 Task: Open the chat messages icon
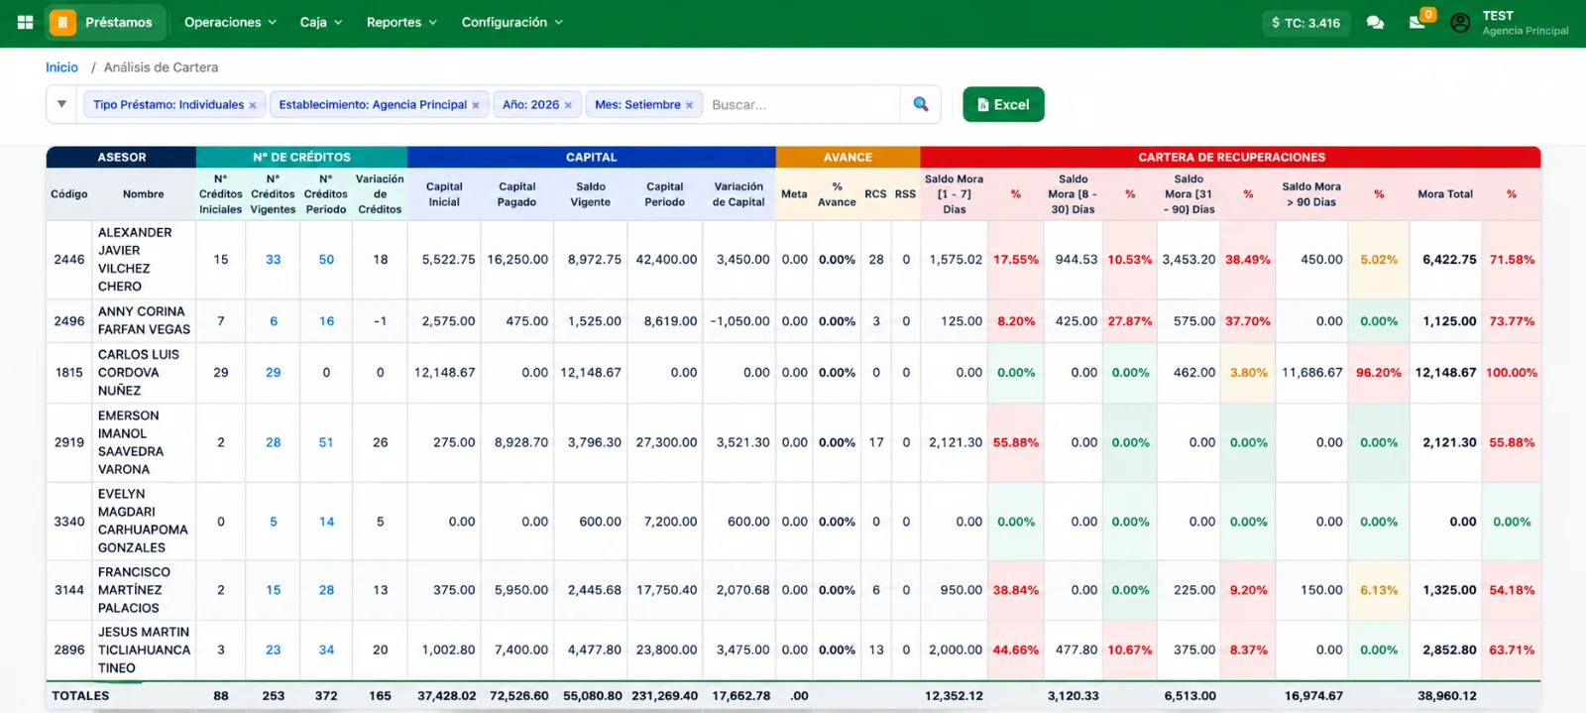pyautogui.click(x=1375, y=22)
